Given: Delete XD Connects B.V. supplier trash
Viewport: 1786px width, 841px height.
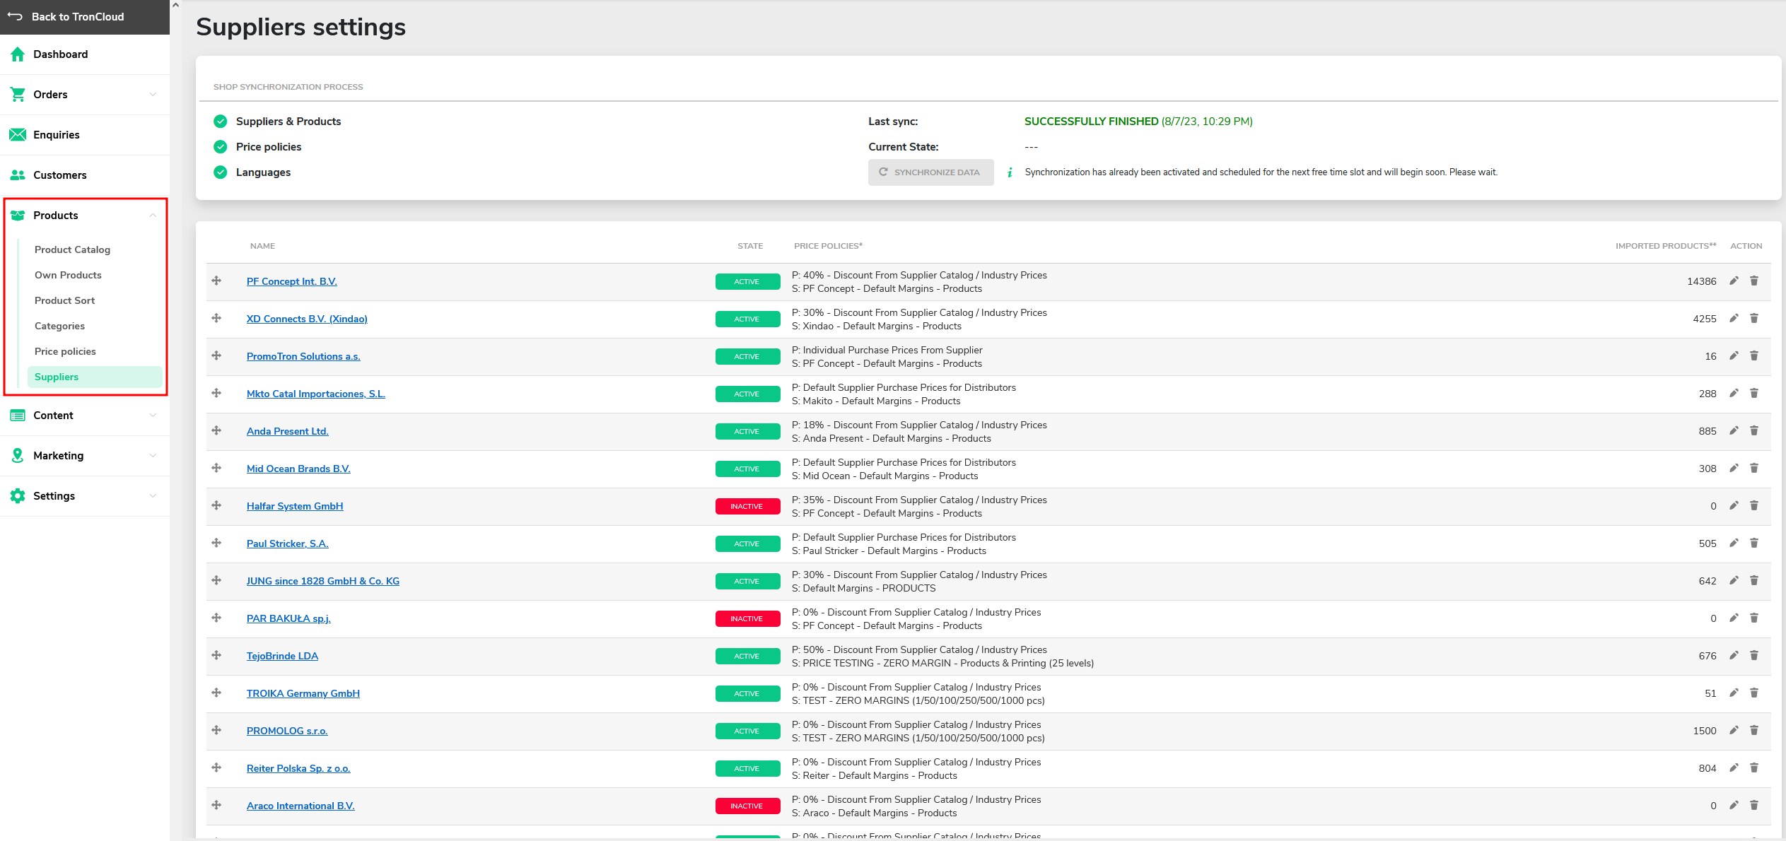Looking at the screenshot, I should point(1754,319).
